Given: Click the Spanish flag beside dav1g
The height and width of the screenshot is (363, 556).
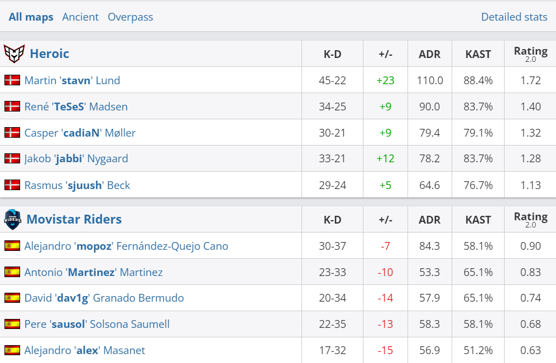Looking at the screenshot, I should [x=12, y=298].
